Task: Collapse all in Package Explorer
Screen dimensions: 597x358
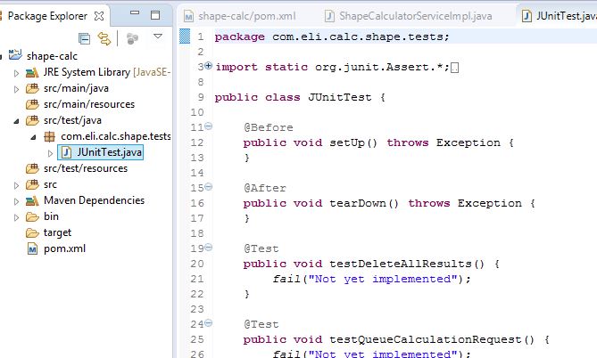Action: 84,38
